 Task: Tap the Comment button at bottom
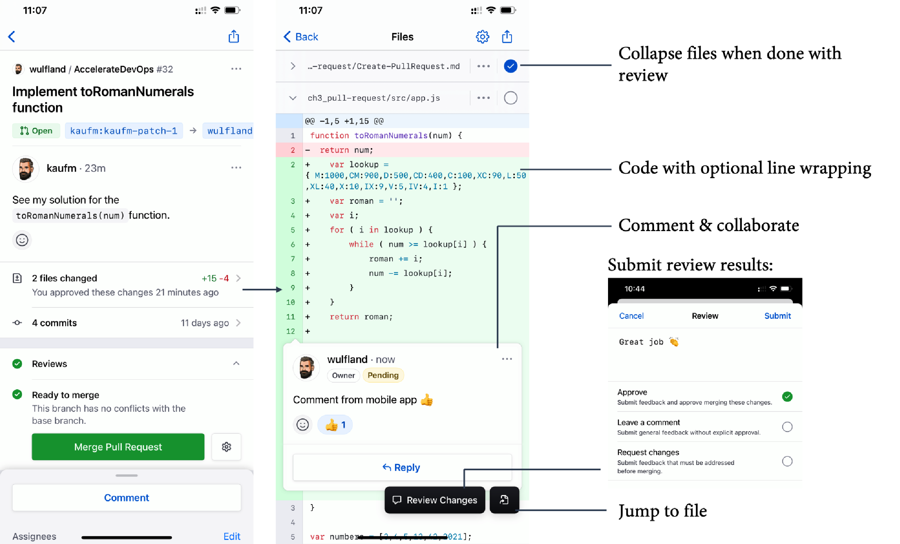coord(126,498)
